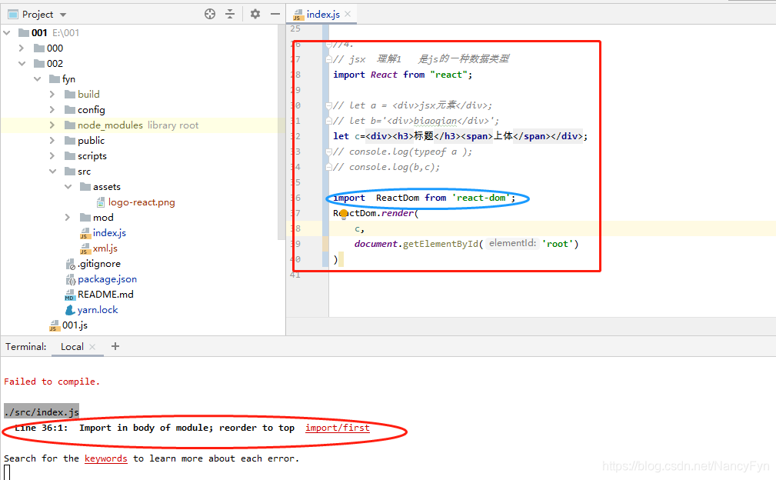The image size is (776, 480).
Task: Toggle fold marker on line 33 comment
Action: point(328,152)
